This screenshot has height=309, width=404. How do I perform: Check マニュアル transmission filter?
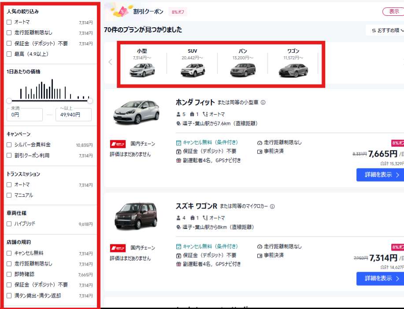[x=9, y=195]
